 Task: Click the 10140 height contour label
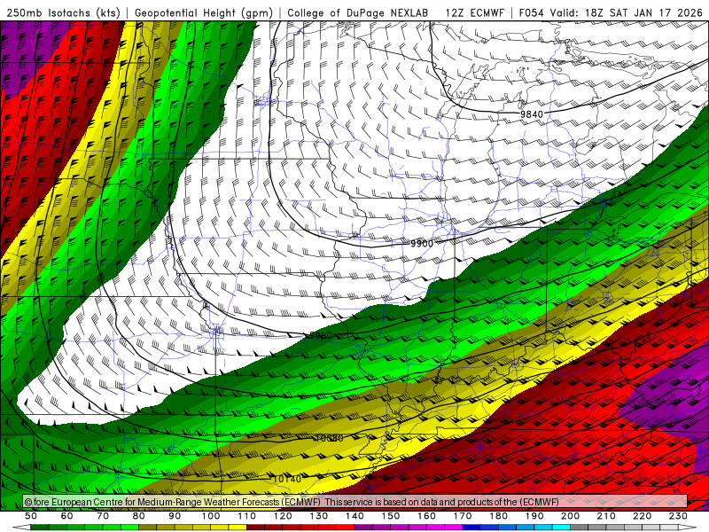pos(286,479)
